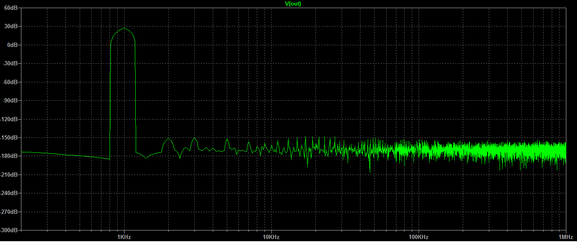Click the -60dB axis label

click(11, 82)
